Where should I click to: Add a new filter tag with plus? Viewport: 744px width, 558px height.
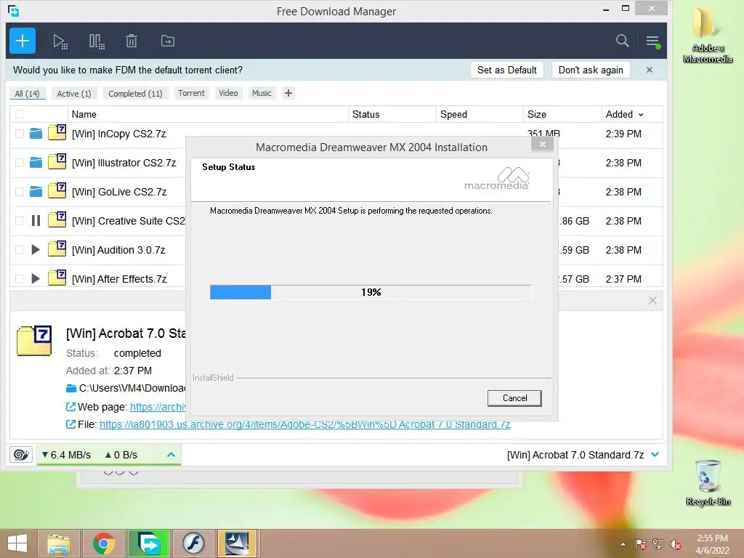coord(288,93)
